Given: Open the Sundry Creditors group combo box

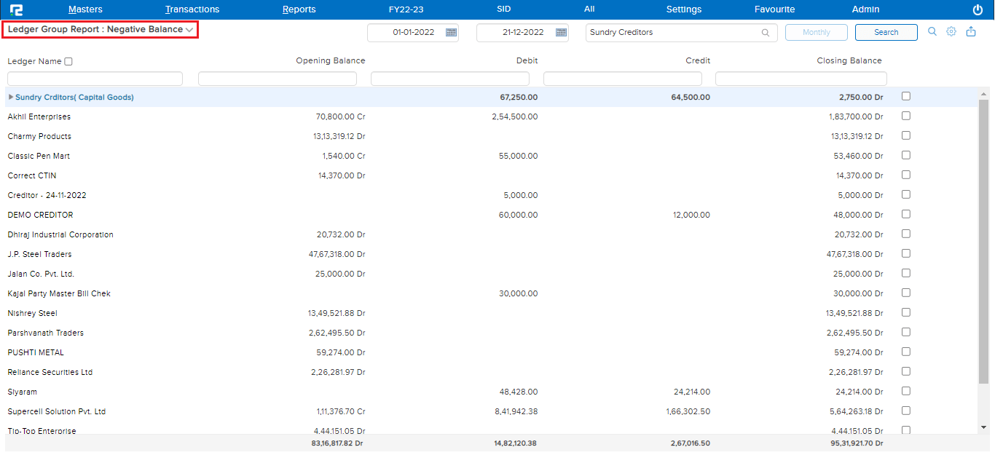Looking at the screenshot, I should pyautogui.click(x=674, y=33).
